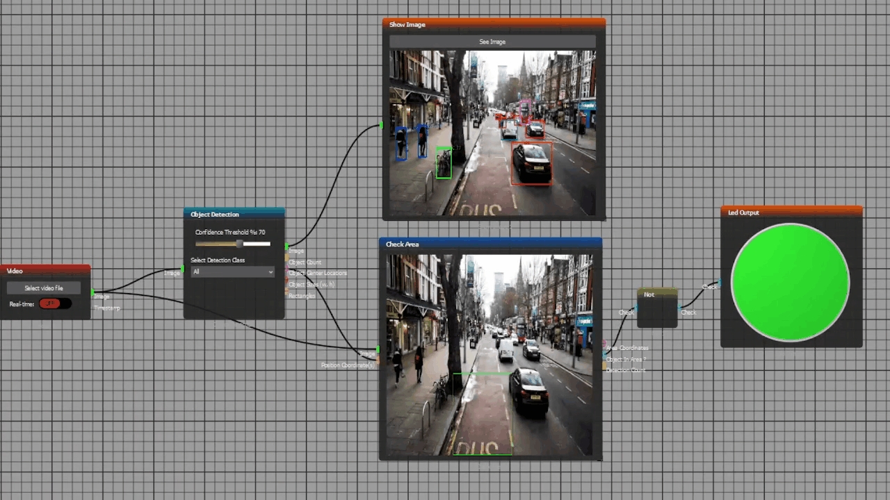The image size is (890, 500).
Task: Click the Check Area street preview image
Action: [x=490, y=354]
